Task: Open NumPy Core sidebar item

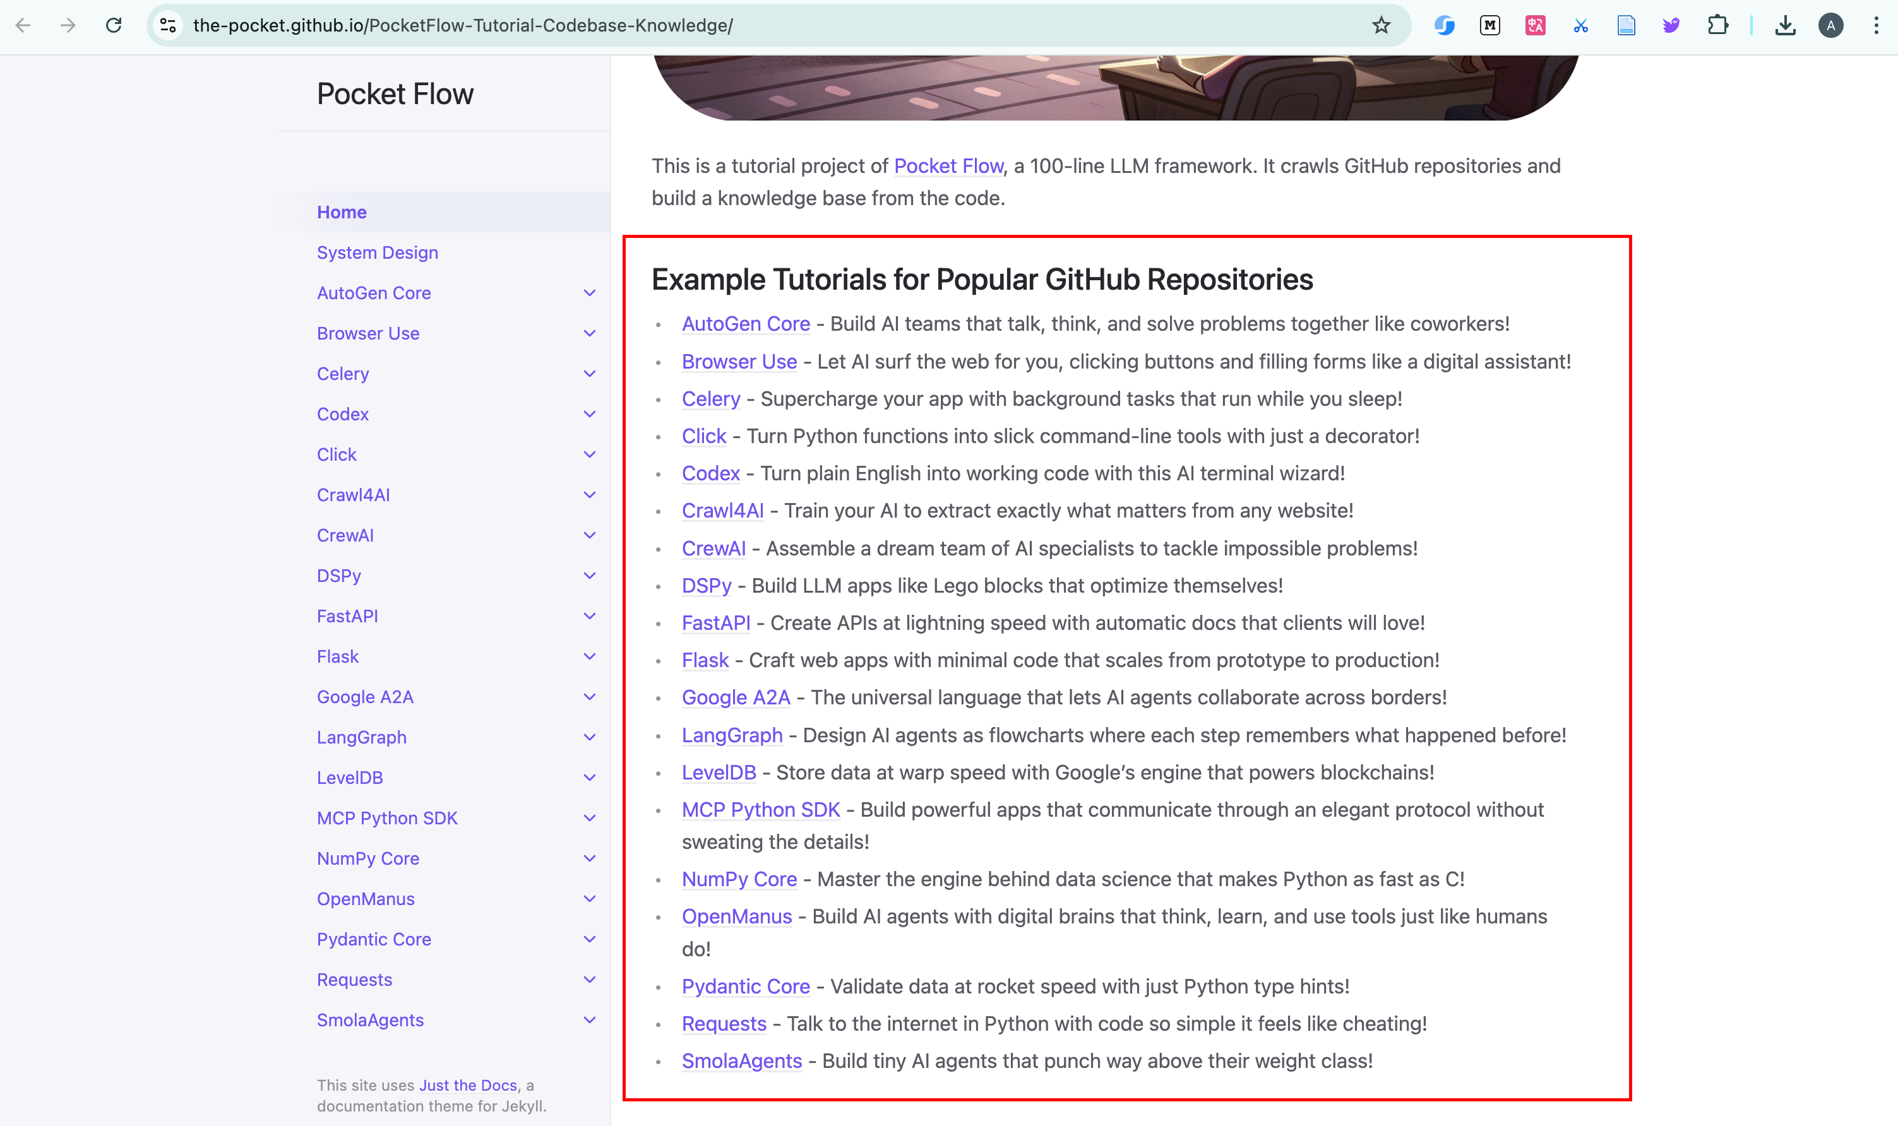Action: tap(368, 858)
